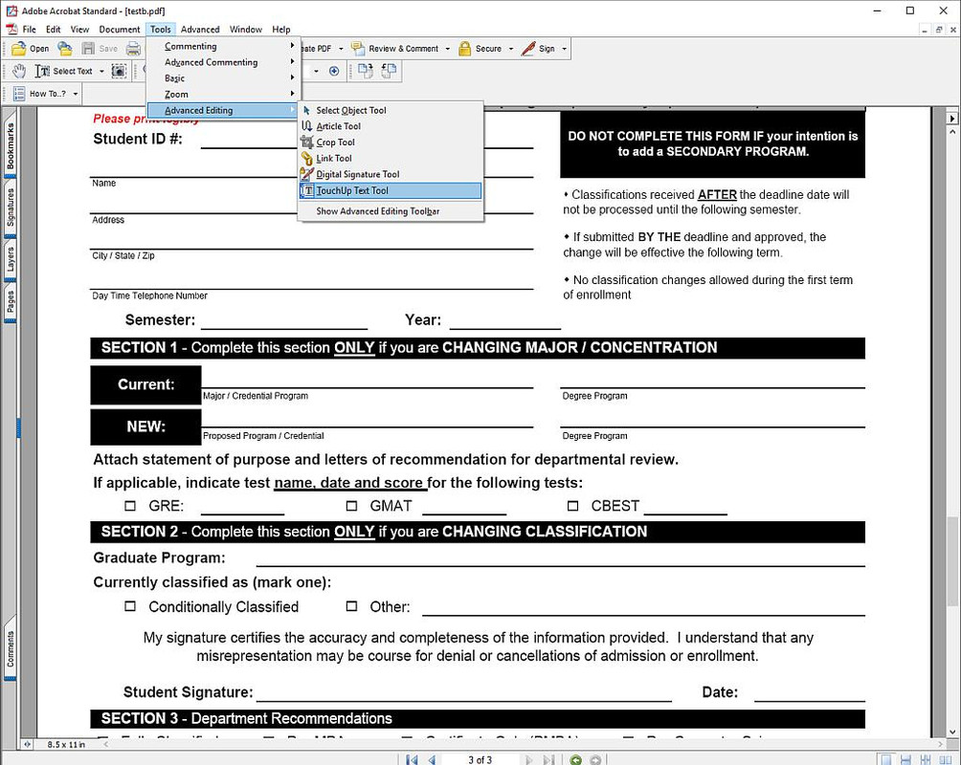Viewport: 961px width, 765px height.
Task: Click the Open folder icon
Action: point(19,49)
